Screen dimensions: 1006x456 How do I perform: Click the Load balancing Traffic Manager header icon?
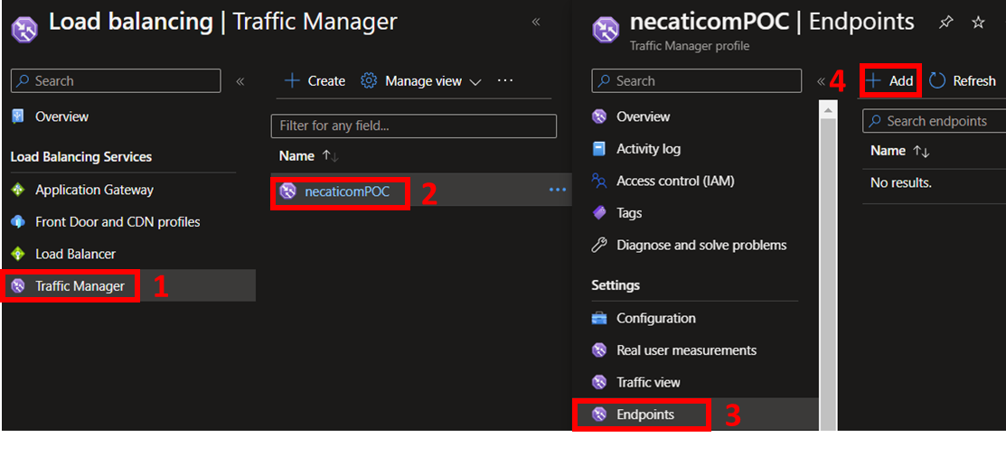click(x=24, y=30)
